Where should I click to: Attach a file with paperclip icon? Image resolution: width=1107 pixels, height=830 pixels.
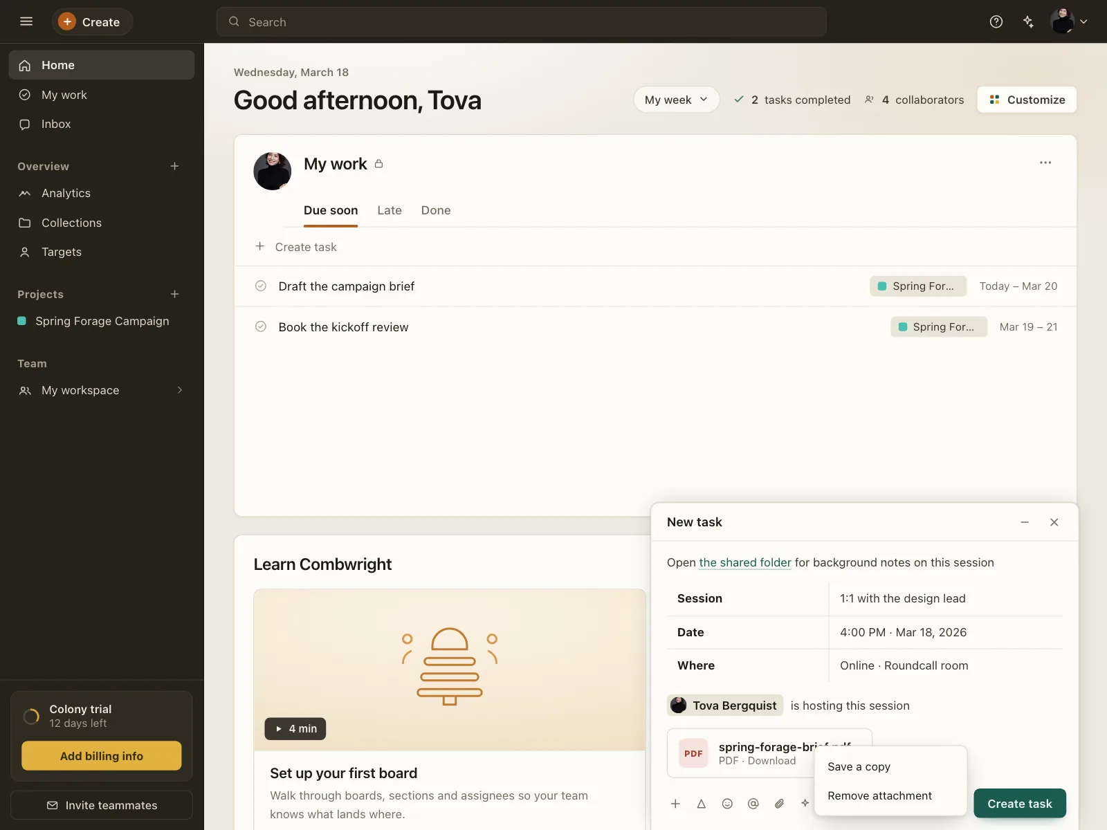779,803
